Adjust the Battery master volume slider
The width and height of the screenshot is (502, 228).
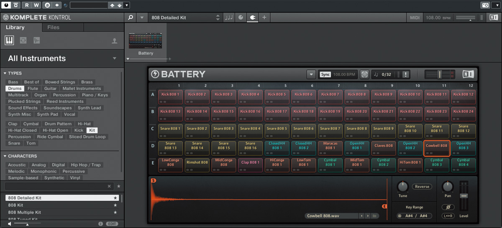tap(439, 74)
